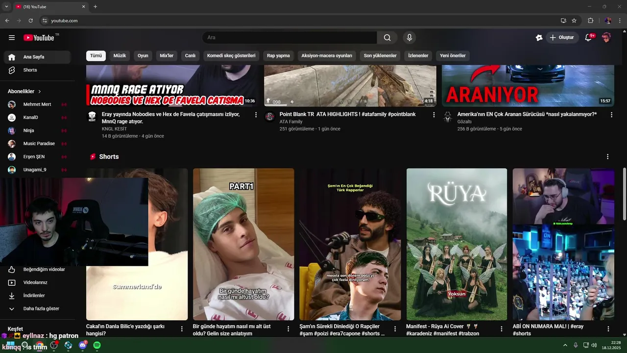
Task: Go back in browser history
Action: [7, 21]
